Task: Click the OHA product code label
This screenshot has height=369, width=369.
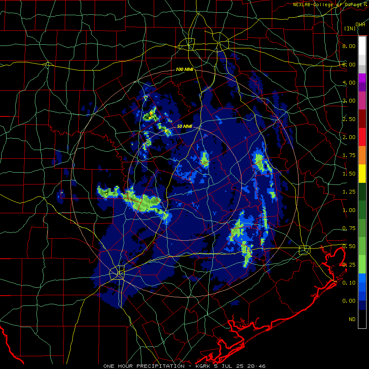Action: 360,25
